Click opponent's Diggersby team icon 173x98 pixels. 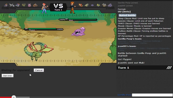[104, 5]
